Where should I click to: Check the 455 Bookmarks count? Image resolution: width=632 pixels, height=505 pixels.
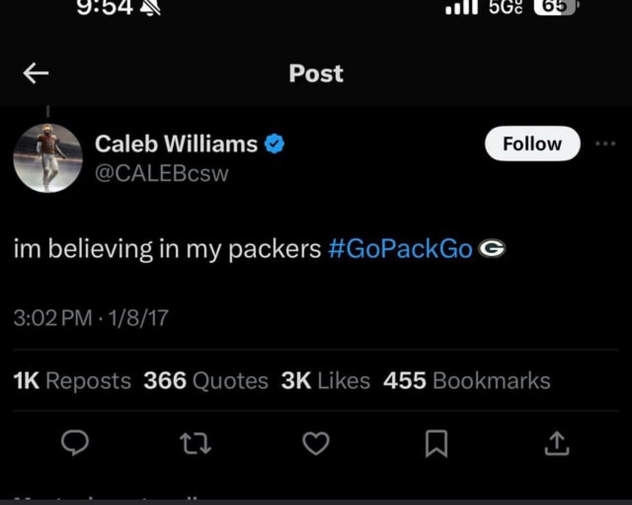pos(466,380)
